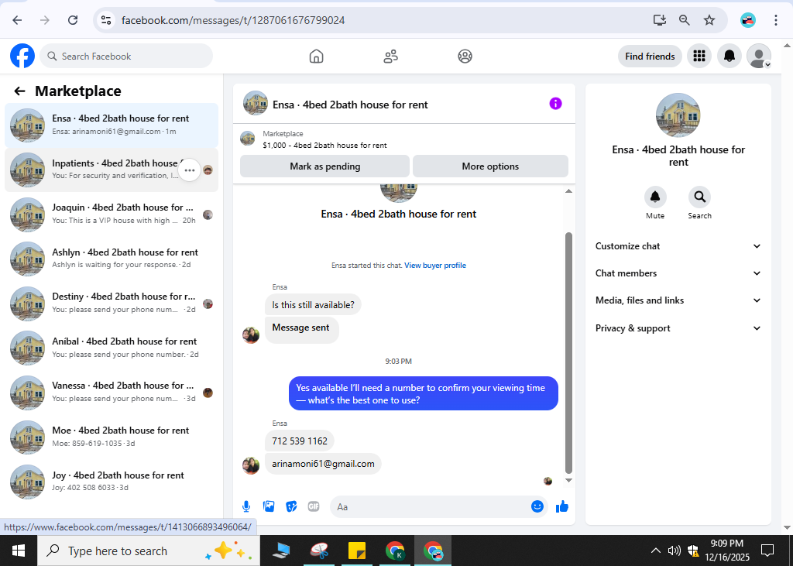Click More options button
This screenshot has width=793, height=566.
click(x=490, y=166)
